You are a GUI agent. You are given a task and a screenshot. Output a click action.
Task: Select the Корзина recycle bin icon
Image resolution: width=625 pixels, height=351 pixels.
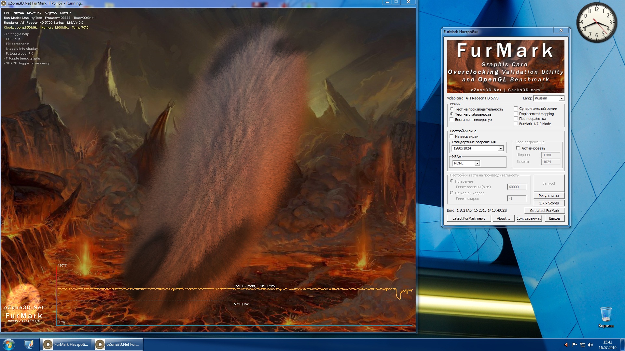(606, 317)
